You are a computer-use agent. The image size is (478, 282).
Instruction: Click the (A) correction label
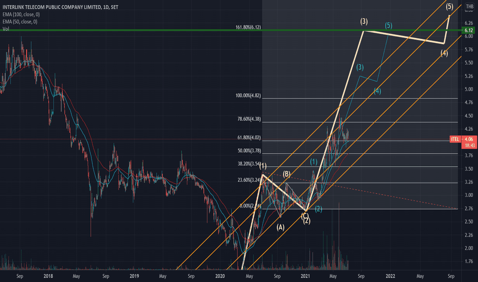(281, 227)
